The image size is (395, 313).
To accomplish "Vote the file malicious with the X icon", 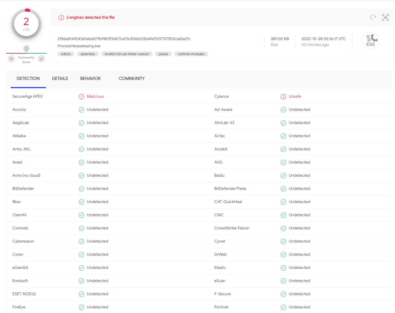I will point(11,59).
